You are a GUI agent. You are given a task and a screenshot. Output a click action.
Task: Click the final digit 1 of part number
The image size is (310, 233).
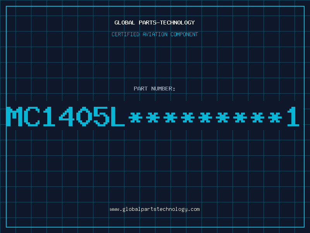[x=293, y=116]
